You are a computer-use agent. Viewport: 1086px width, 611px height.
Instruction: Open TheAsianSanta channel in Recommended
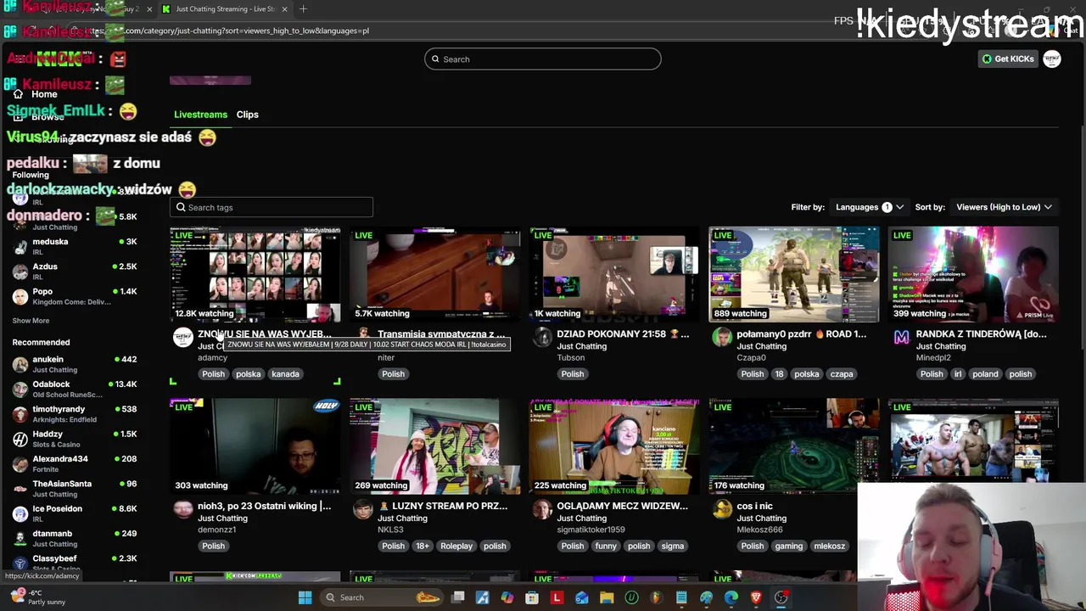(75, 488)
